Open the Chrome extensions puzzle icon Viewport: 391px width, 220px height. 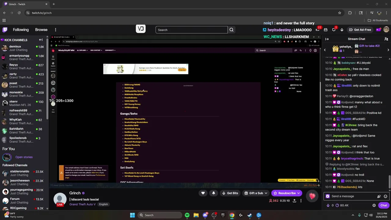click(x=350, y=13)
